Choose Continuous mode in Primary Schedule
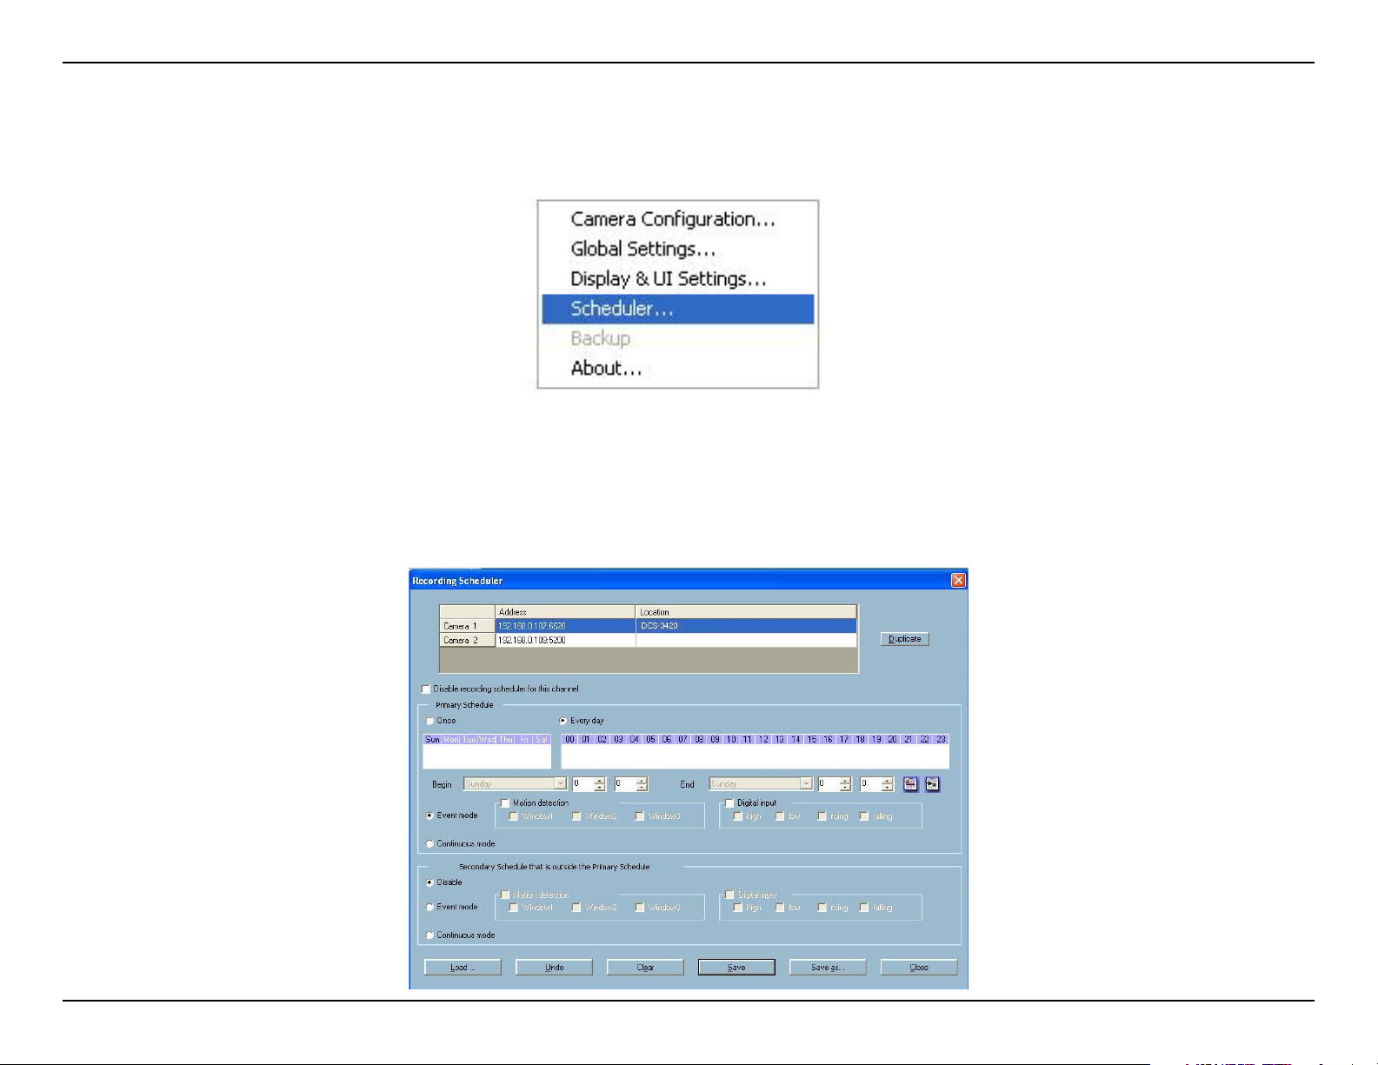 click(x=430, y=844)
